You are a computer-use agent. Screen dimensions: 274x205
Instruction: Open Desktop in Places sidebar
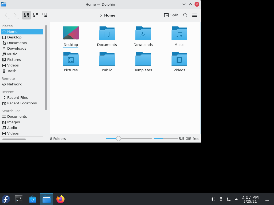point(22,37)
